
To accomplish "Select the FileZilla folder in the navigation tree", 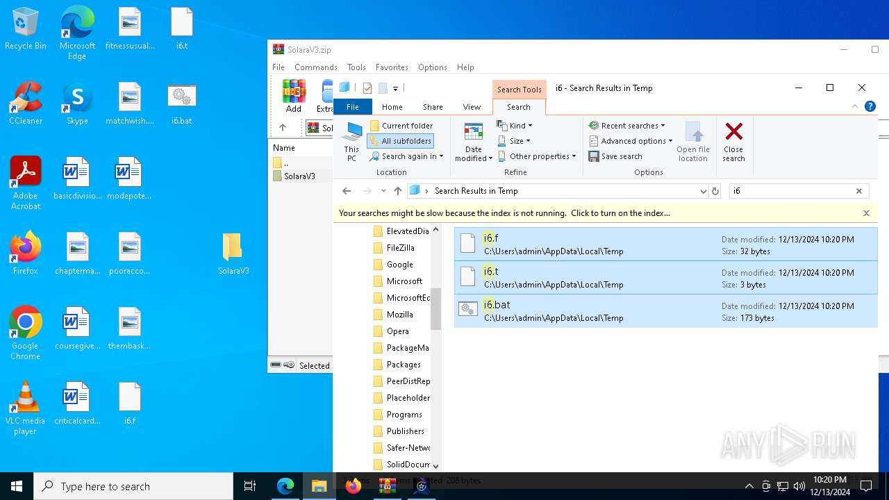I will click(x=400, y=248).
